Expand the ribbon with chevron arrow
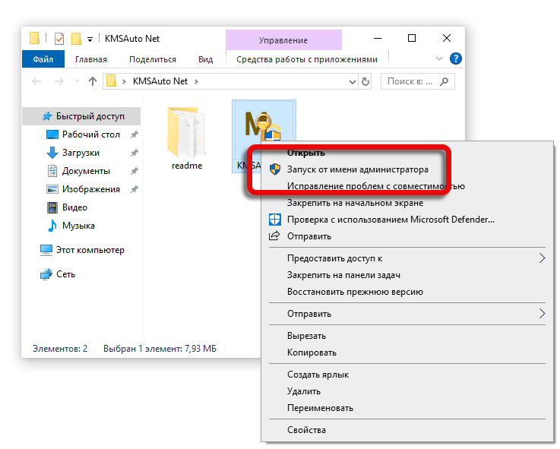The width and height of the screenshot is (560, 449). (439, 58)
